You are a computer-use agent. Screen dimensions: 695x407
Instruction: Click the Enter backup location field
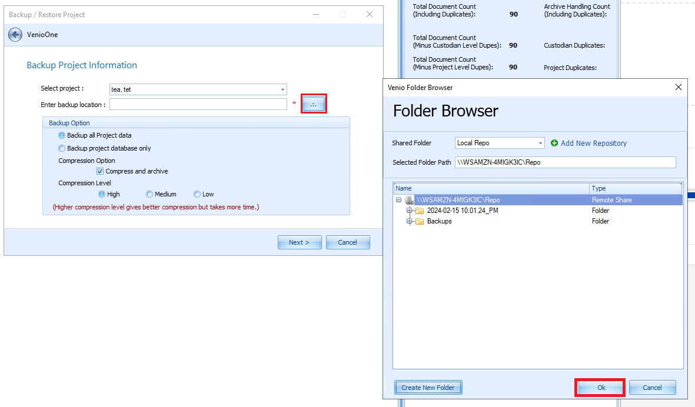tap(198, 104)
